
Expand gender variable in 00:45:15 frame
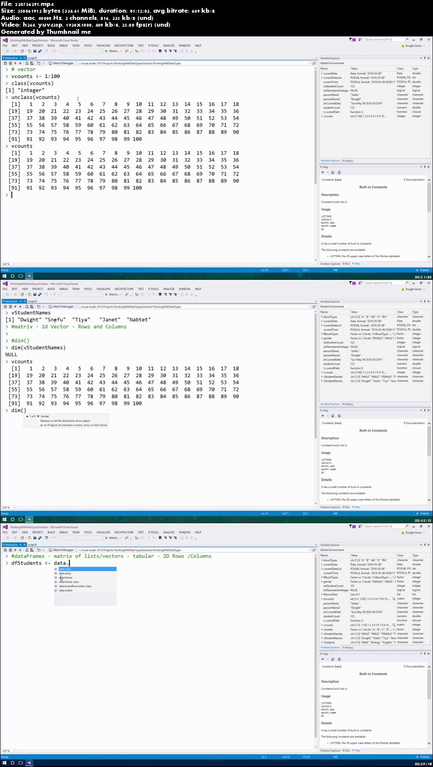[322, 338]
